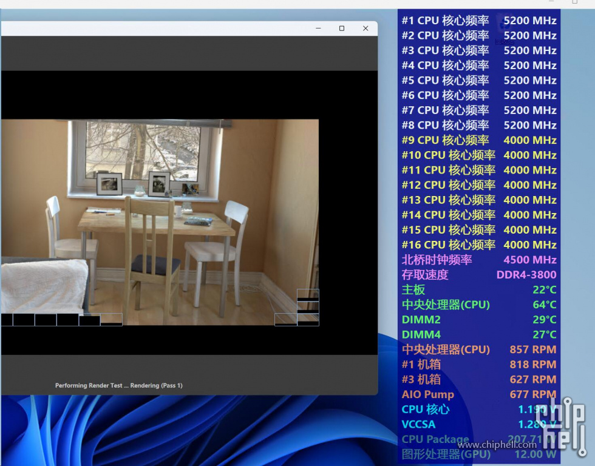
Task: Select the '#11 CPU 核心频率' row
Action: (479, 171)
